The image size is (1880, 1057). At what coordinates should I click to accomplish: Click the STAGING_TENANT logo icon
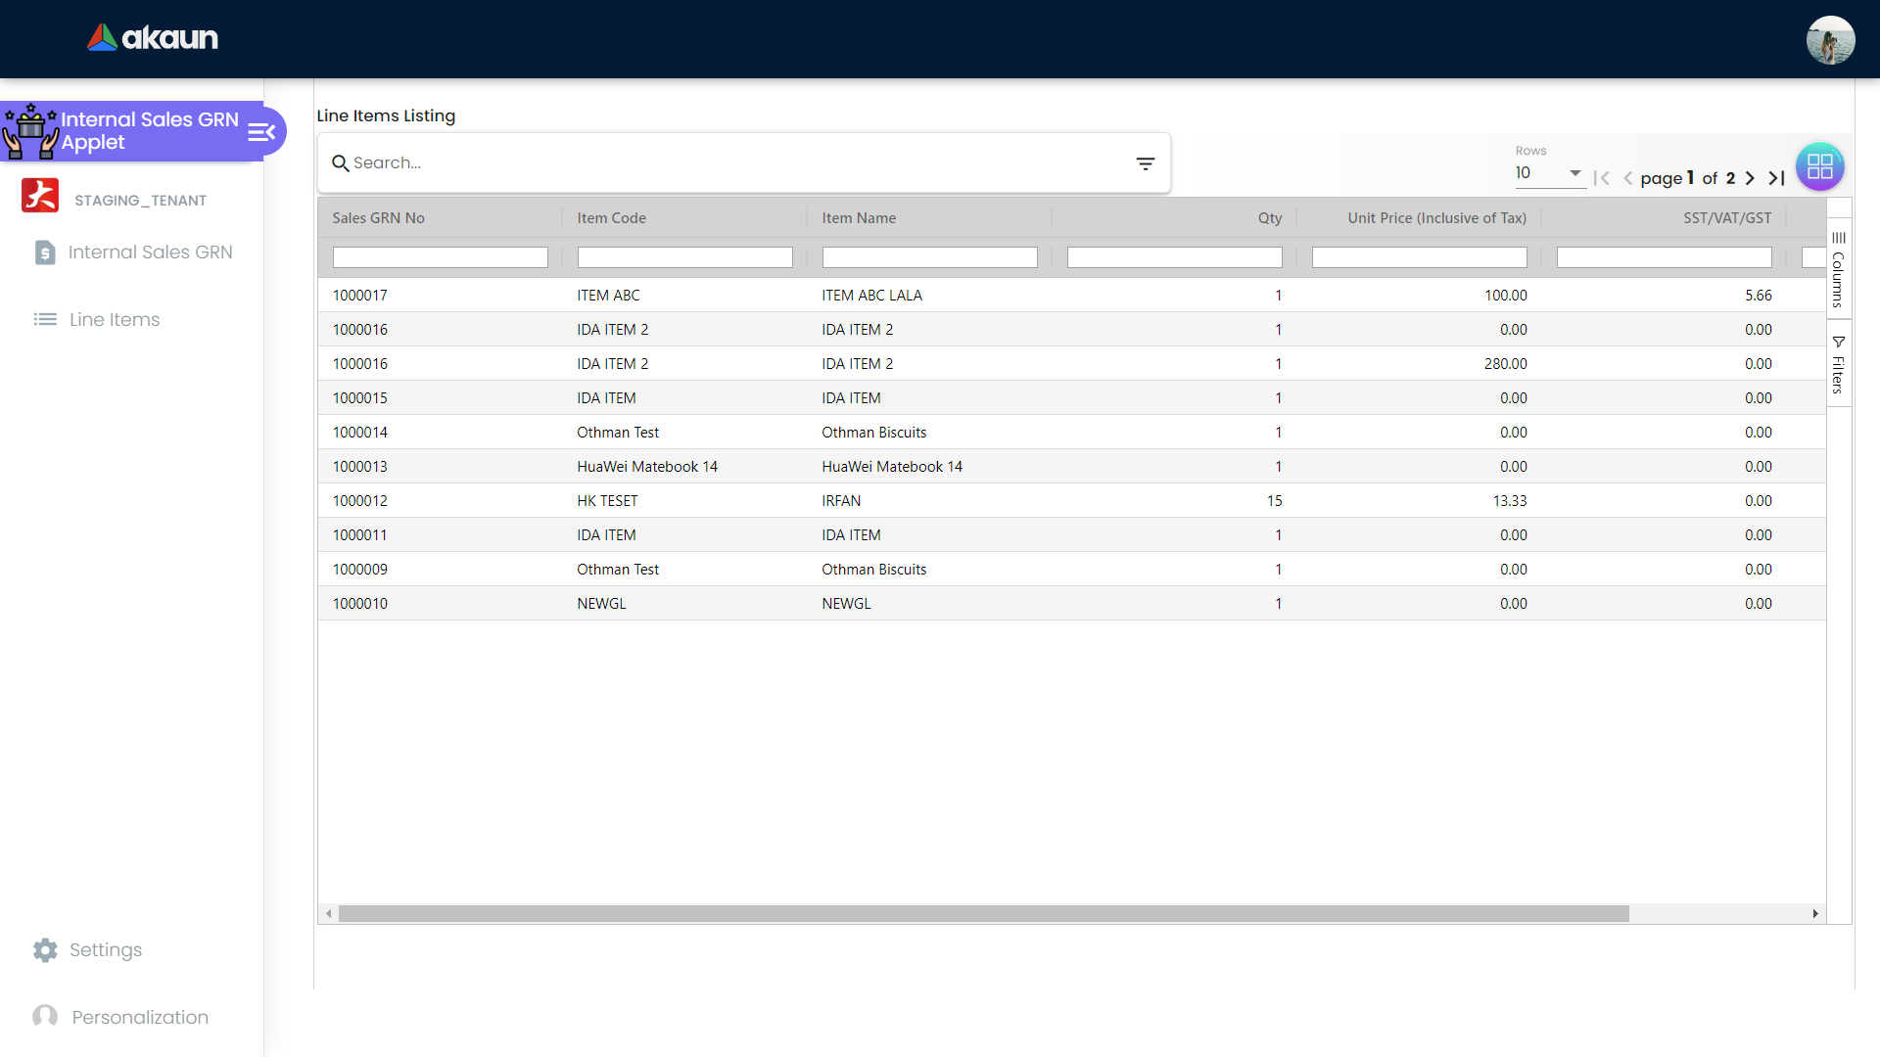[x=40, y=196]
